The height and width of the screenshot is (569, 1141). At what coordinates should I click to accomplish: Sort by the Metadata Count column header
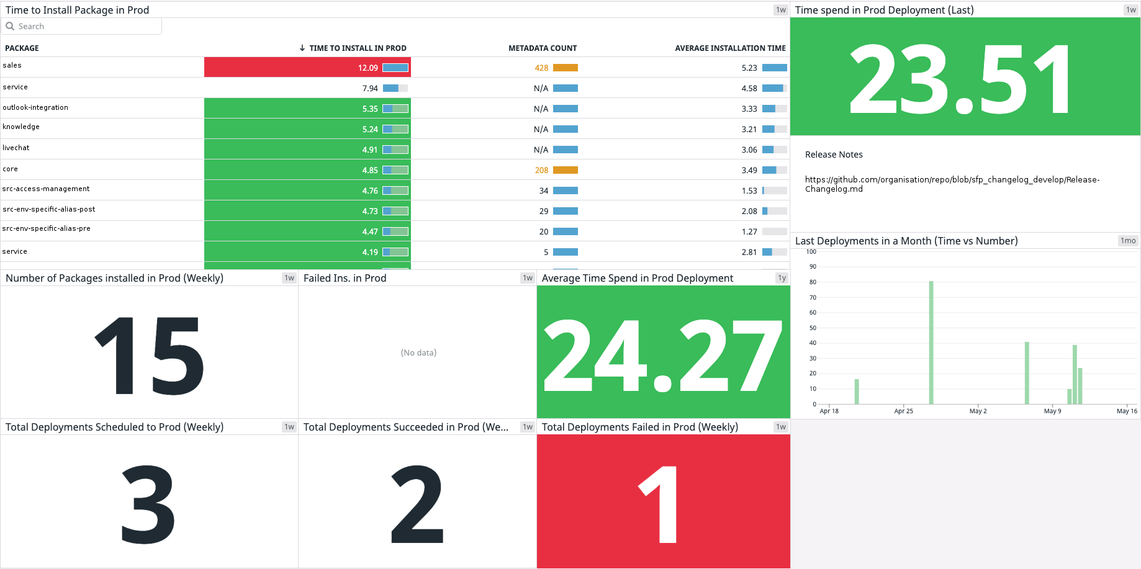coord(542,48)
